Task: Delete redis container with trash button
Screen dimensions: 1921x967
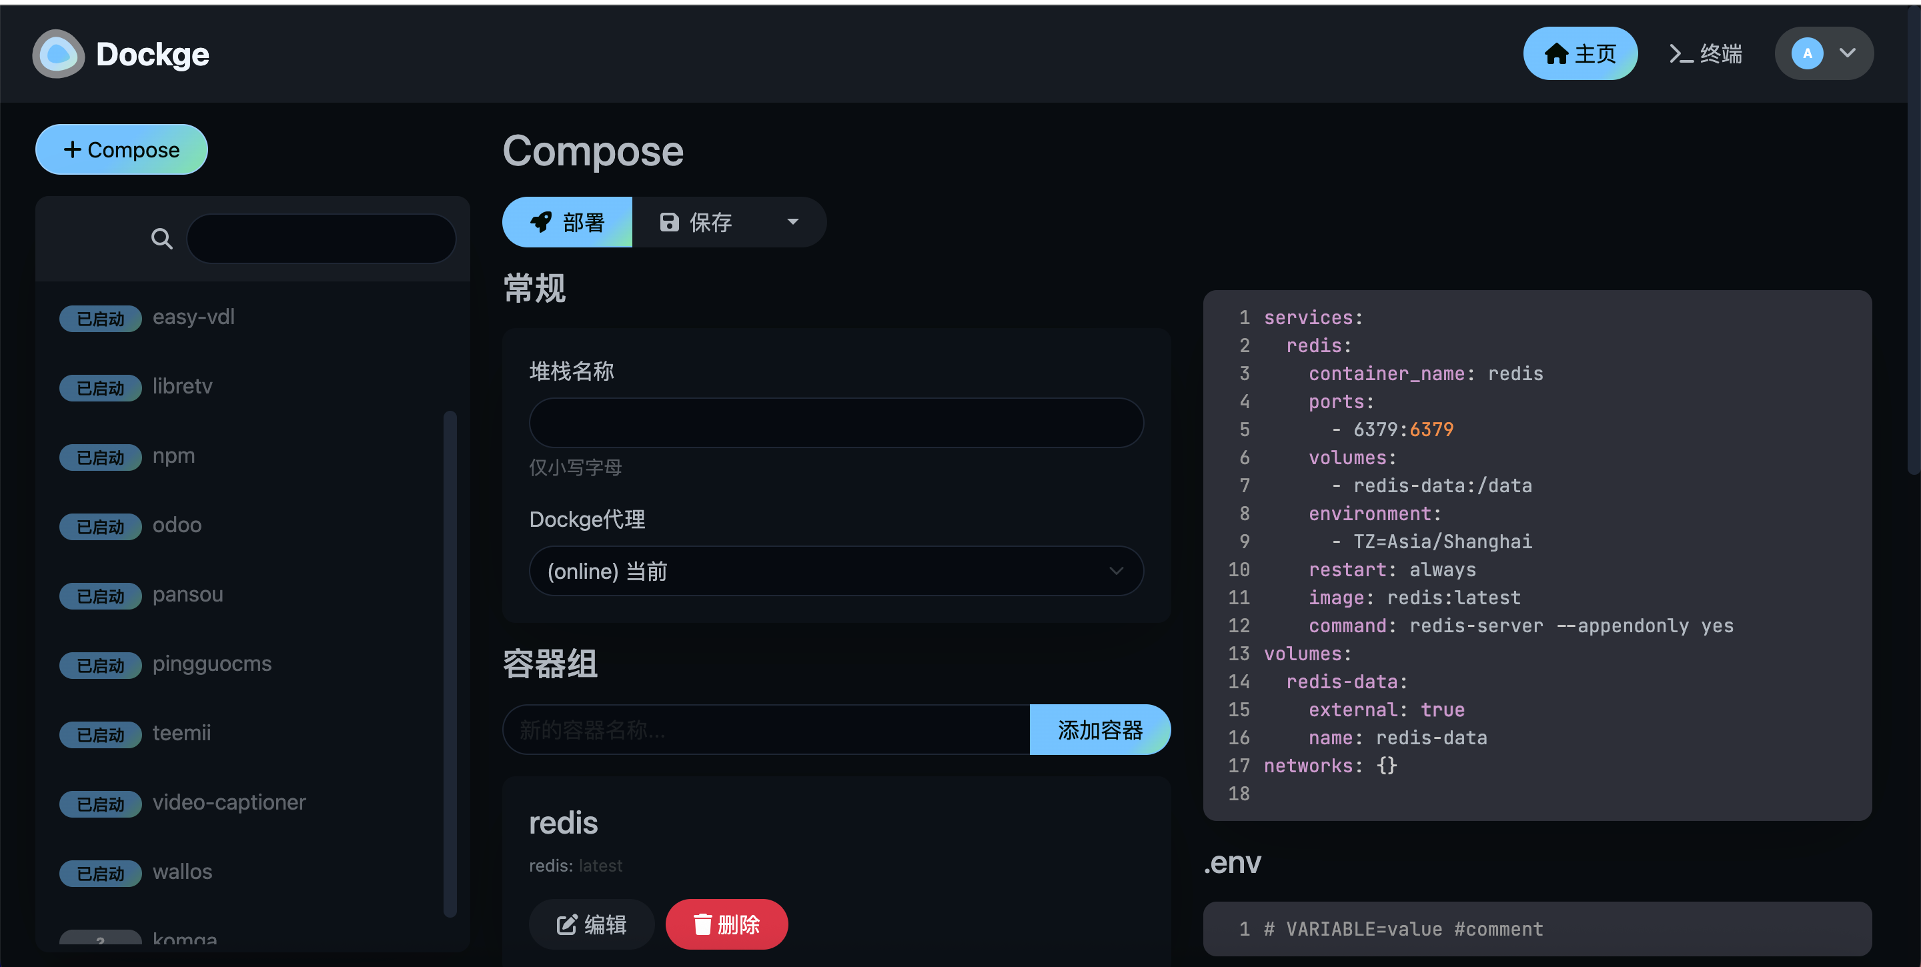Action: click(726, 924)
